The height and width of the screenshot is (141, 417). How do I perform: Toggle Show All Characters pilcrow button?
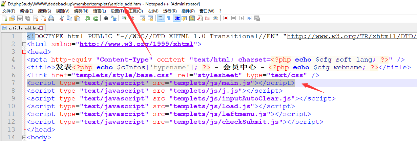click(x=168, y=18)
